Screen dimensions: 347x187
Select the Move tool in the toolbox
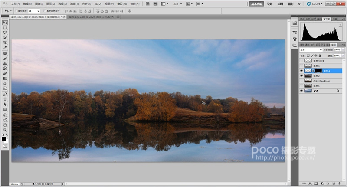[5, 23]
